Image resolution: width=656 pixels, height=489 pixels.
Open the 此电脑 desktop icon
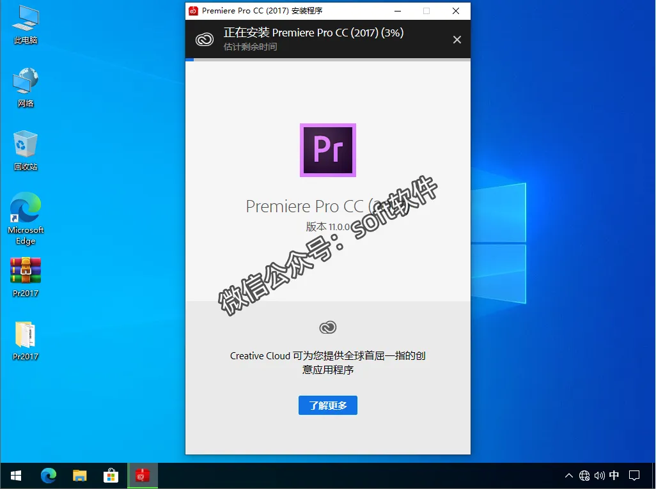(x=26, y=25)
